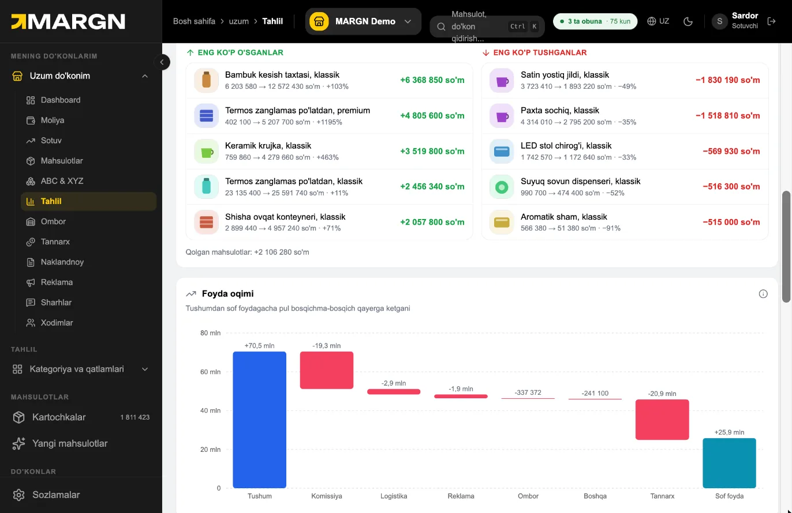Open the UZ language selector
Viewport: 792px width, 513px height.
tap(658, 21)
